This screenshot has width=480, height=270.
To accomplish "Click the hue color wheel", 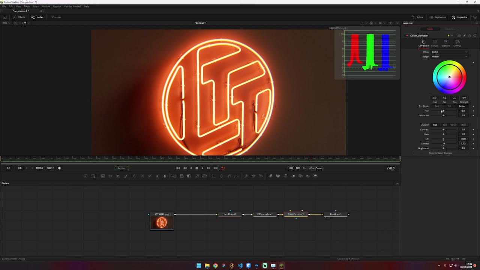I will [x=449, y=77].
